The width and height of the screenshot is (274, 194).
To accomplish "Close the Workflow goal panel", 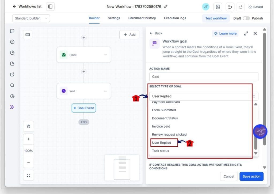I will click(255, 33).
